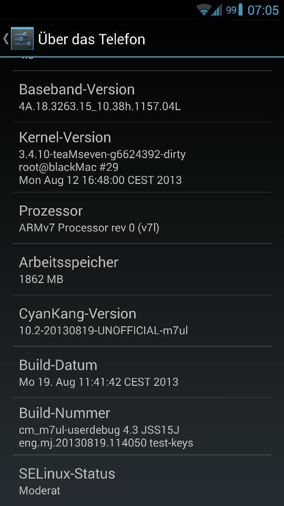Tap the back chevron beside Settings icon

[x=5, y=38]
